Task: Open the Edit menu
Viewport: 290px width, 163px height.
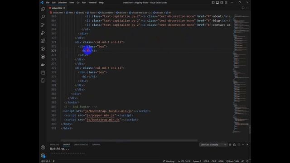Action: (x=53, y=3)
